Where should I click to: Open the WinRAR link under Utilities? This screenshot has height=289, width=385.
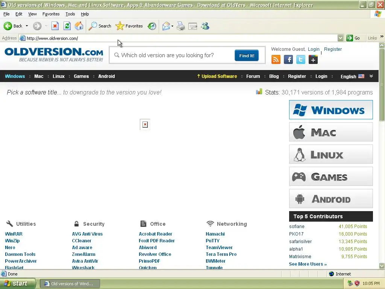coord(14,234)
